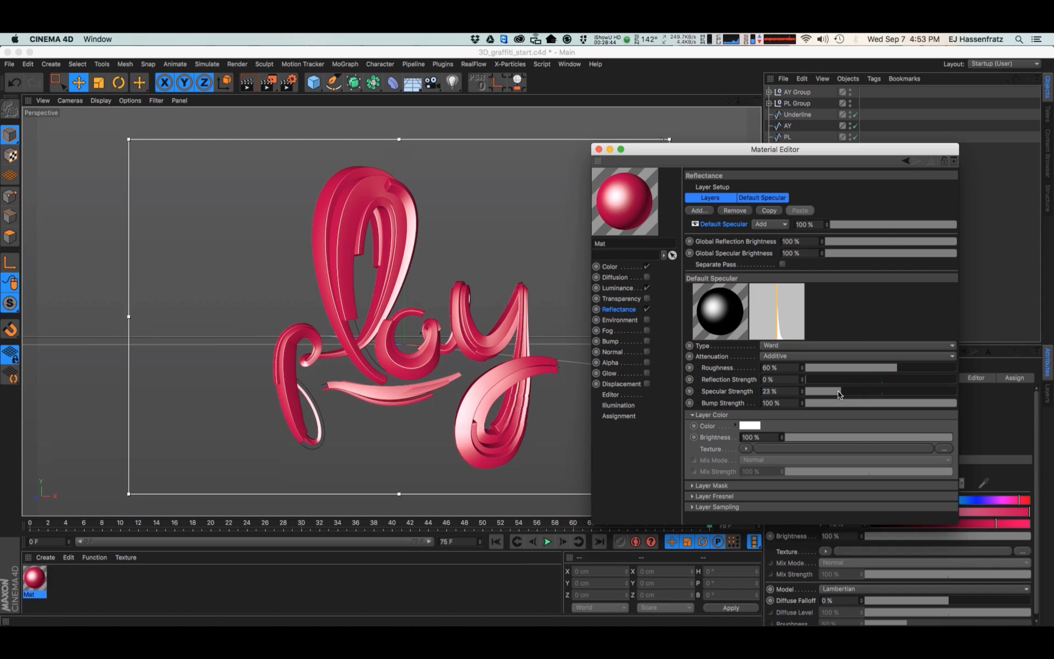Screen dimensions: 1054x659
Task: Select the Move tool in the toolbar
Action: point(78,82)
